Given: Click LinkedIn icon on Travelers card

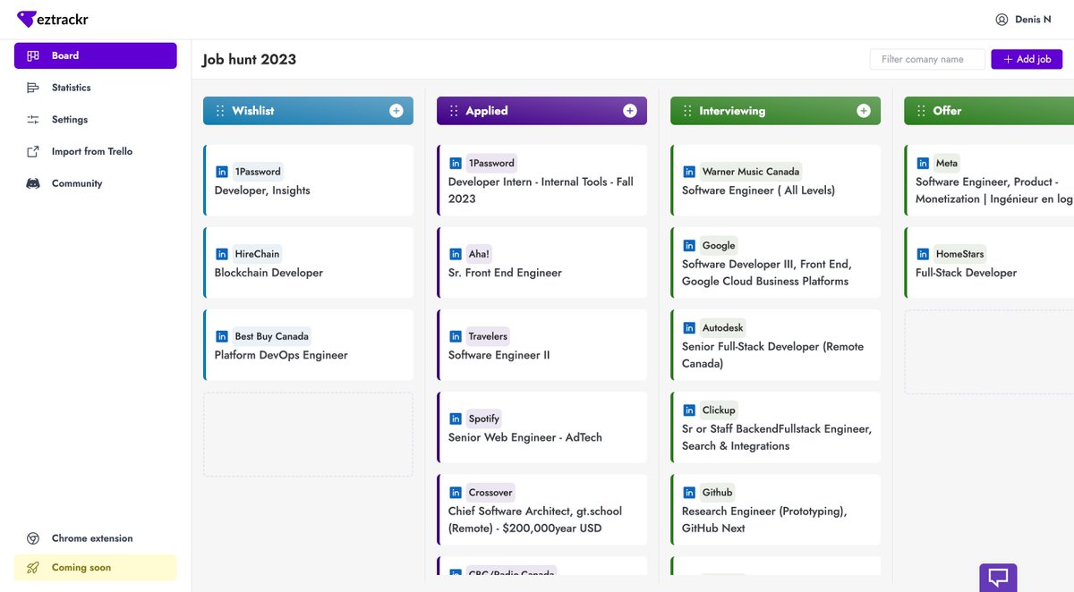Looking at the screenshot, I should pyautogui.click(x=456, y=336).
